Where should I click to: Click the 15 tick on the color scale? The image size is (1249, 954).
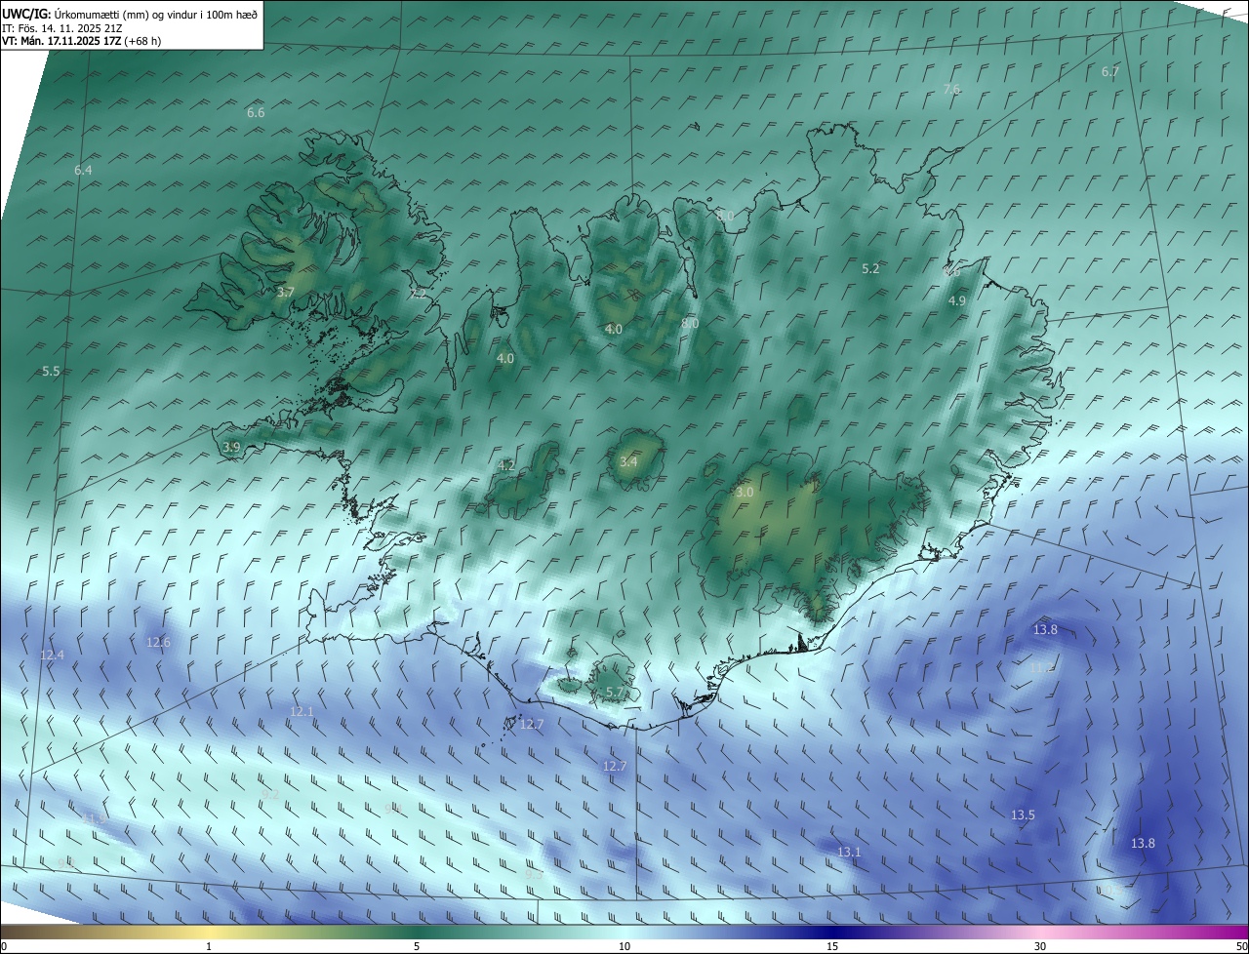click(x=832, y=947)
